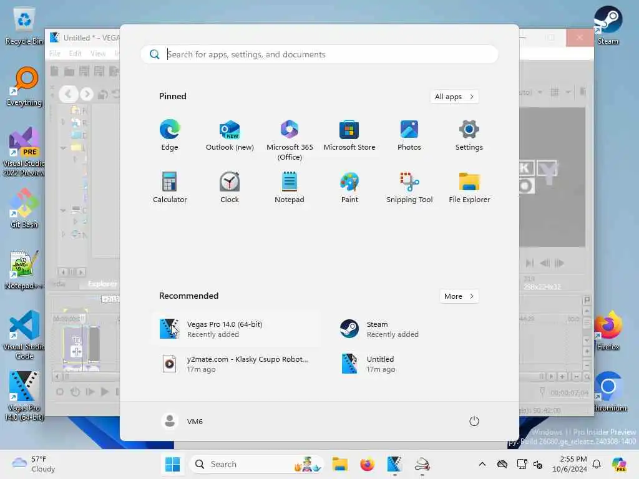Select Visual Studio Code desktop icon

click(x=24, y=335)
